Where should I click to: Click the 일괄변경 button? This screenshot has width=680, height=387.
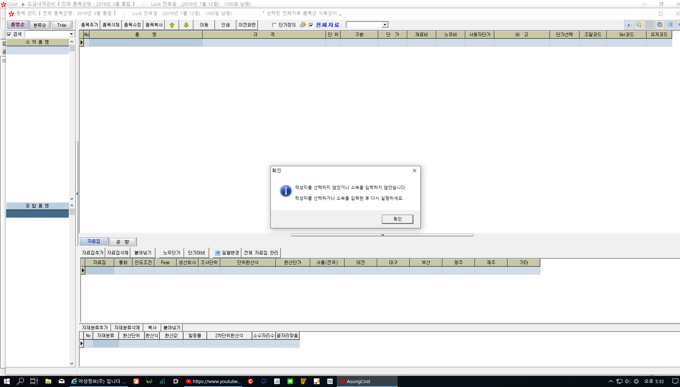(x=227, y=253)
